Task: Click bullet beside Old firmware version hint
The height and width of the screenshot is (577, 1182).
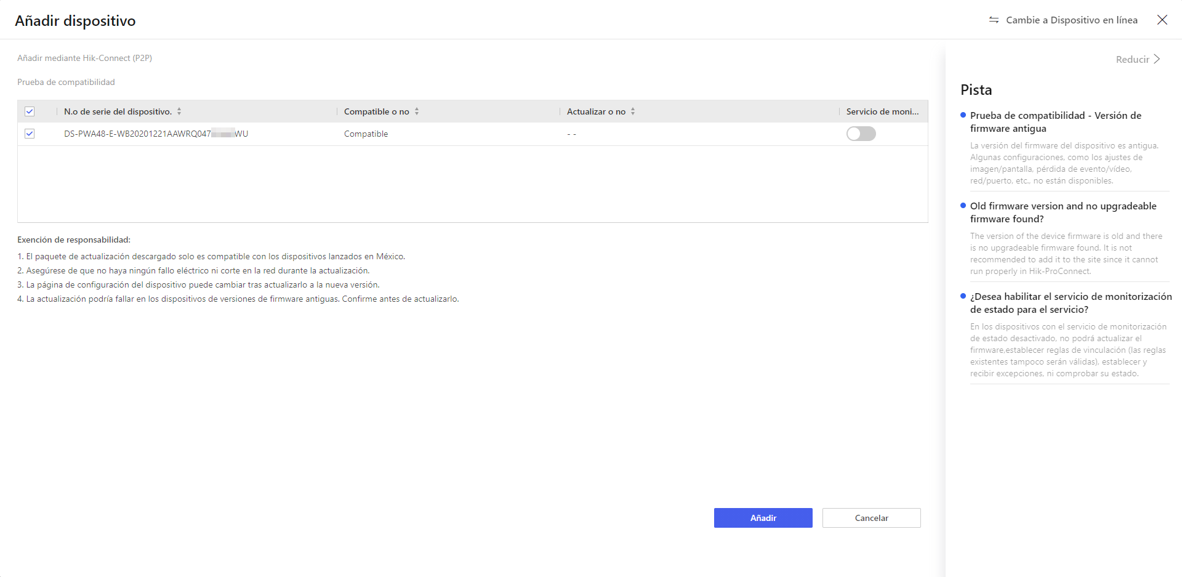Action: (963, 206)
